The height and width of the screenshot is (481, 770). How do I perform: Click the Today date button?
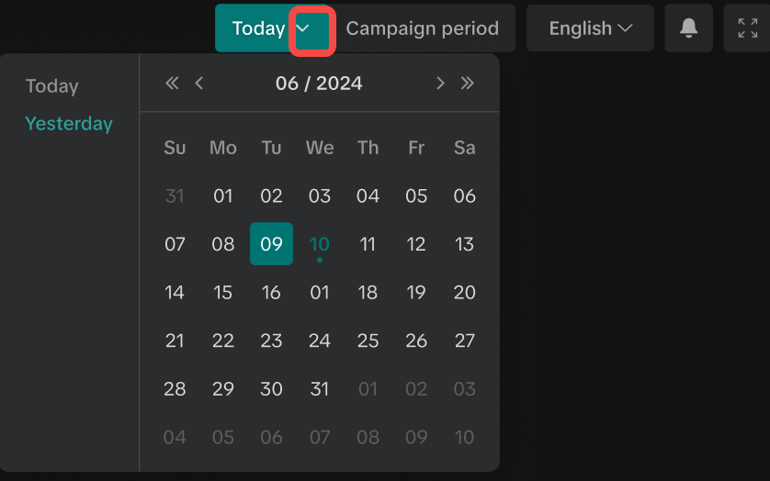[x=257, y=28]
